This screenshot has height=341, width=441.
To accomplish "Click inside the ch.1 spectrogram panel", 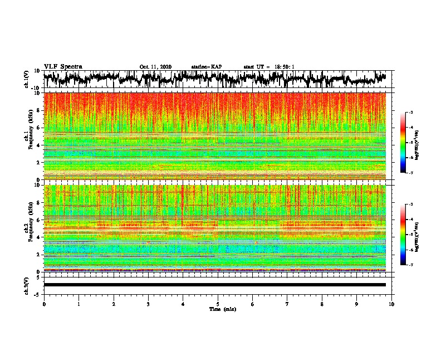I will click(x=214, y=136).
